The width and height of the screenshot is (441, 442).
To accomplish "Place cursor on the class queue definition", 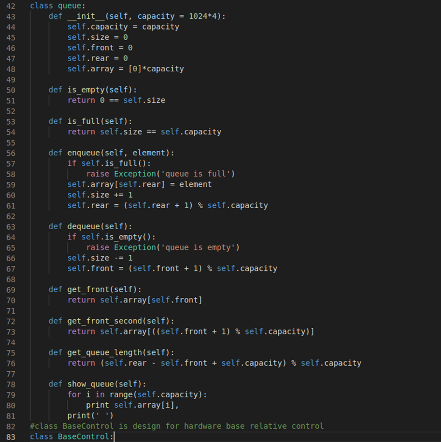I will click(x=60, y=6).
